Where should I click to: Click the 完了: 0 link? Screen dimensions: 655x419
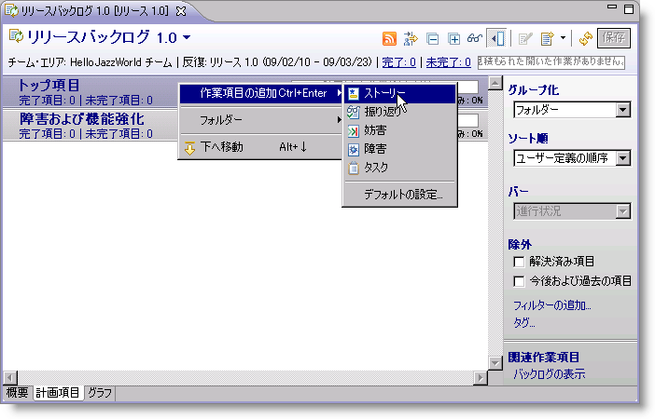(398, 62)
